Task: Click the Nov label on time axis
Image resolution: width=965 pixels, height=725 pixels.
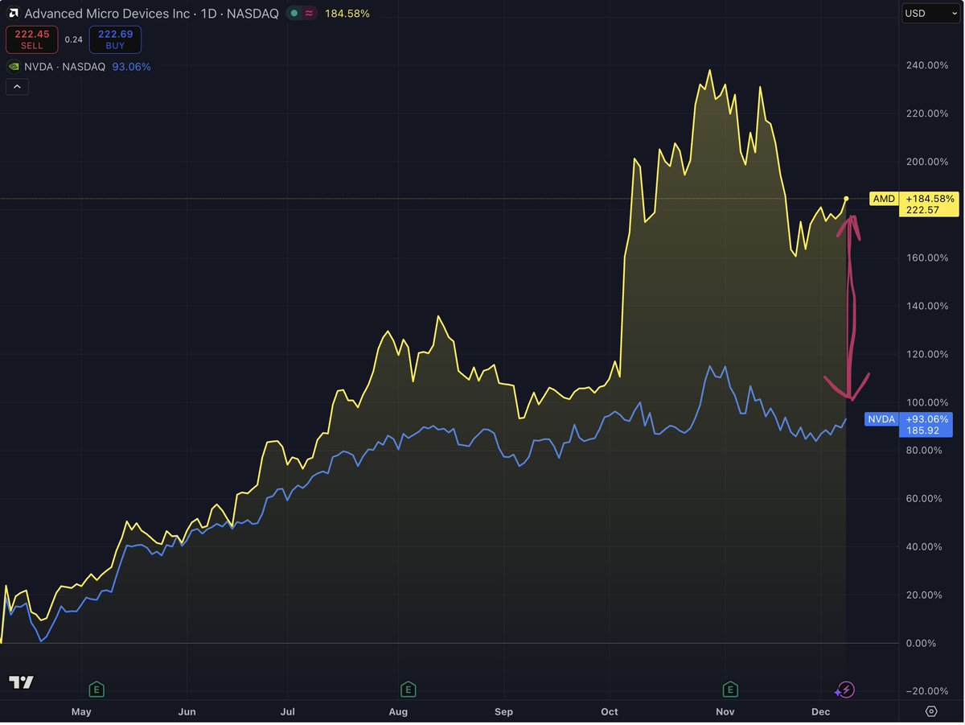Action: pyautogui.click(x=725, y=712)
